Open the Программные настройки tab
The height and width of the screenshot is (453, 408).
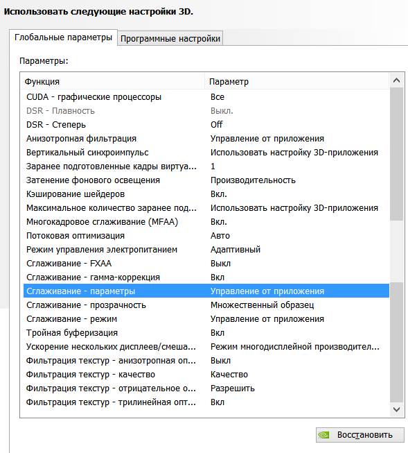click(x=170, y=38)
